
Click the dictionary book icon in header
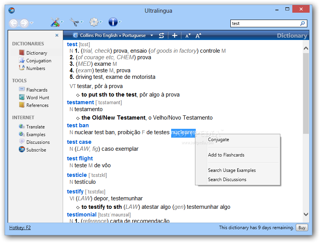(x=75, y=35)
